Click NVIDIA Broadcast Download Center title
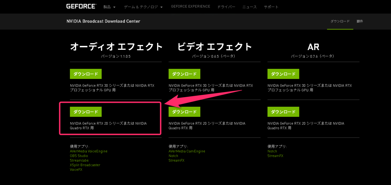391x185 pixels. tap(103, 21)
